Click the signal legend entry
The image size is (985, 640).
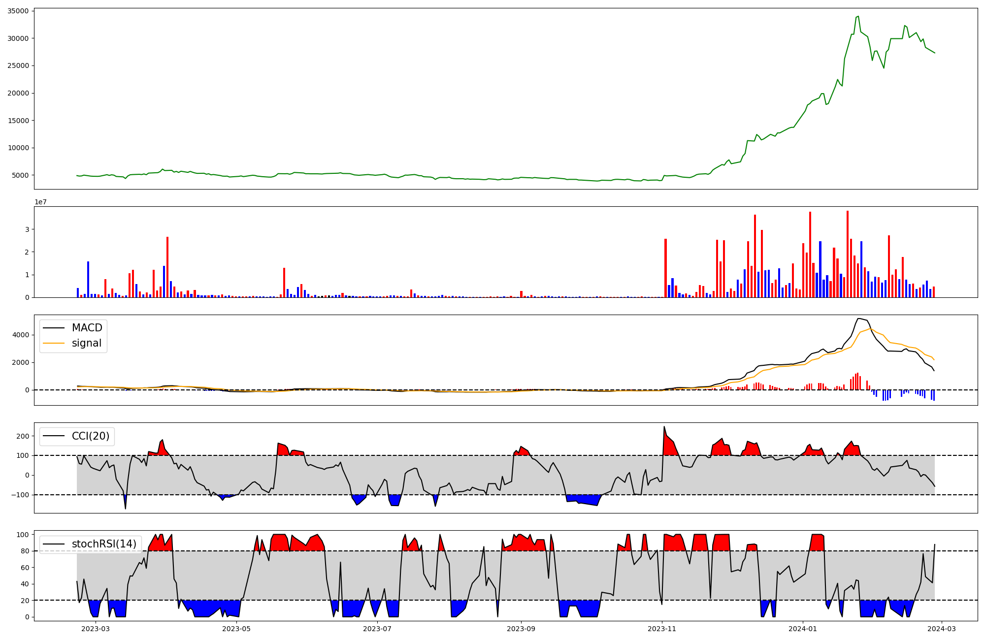pos(86,343)
